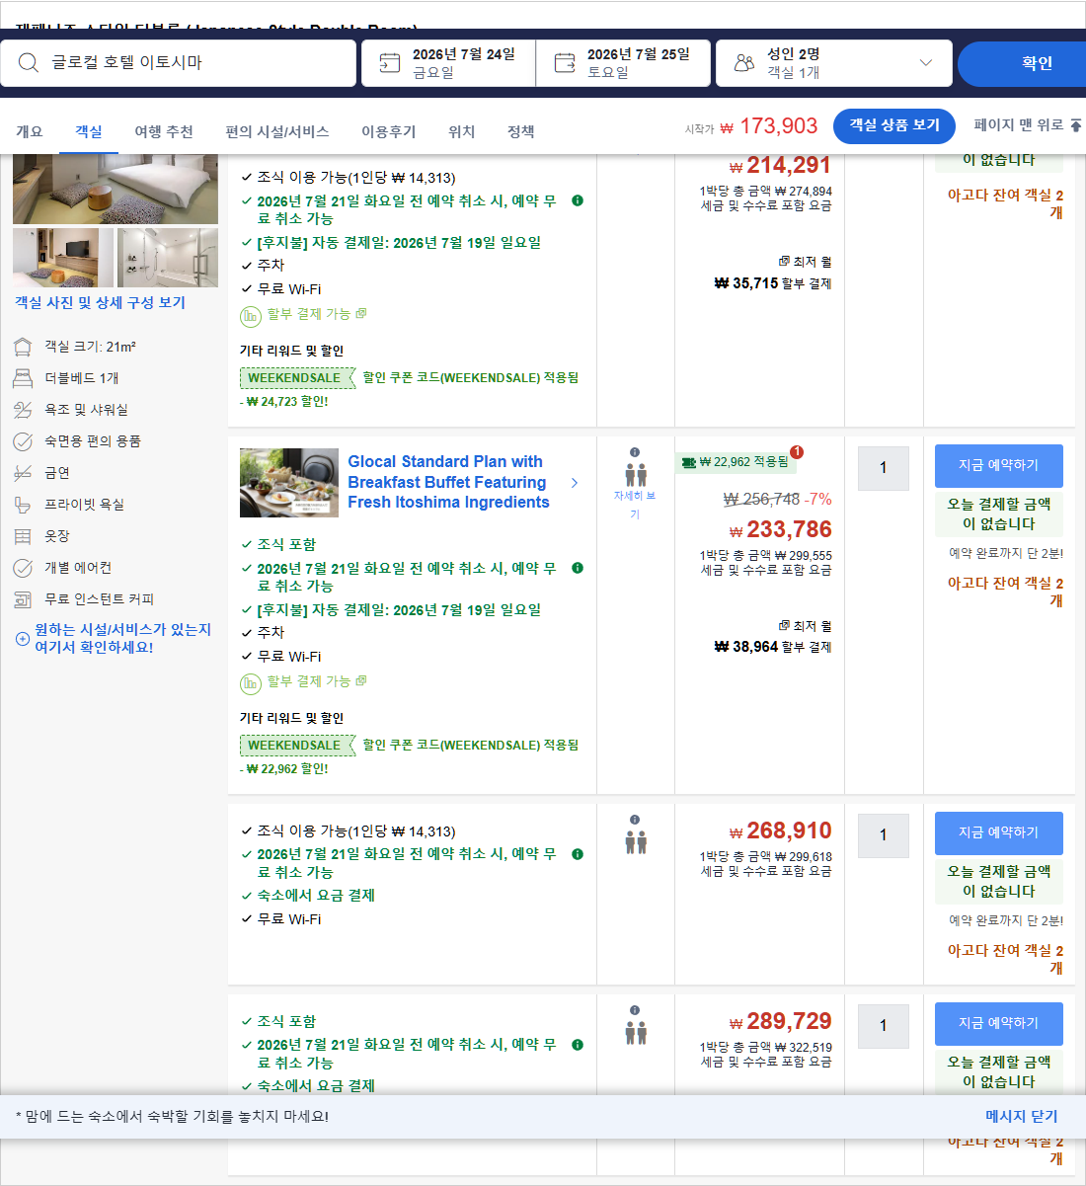Image resolution: width=1086 pixels, height=1186 pixels.
Task: Switch to the 객실 tab
Action: point(89,131)
